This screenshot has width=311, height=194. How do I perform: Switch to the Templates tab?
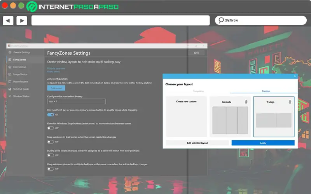199,91
